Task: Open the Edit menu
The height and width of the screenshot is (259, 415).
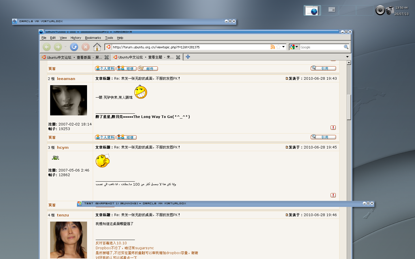Action: click(53, 38)
